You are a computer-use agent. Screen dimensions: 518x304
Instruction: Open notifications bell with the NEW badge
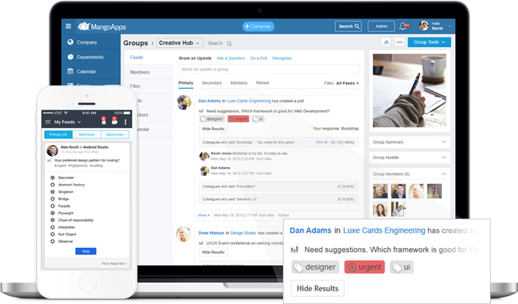point(404,26)
